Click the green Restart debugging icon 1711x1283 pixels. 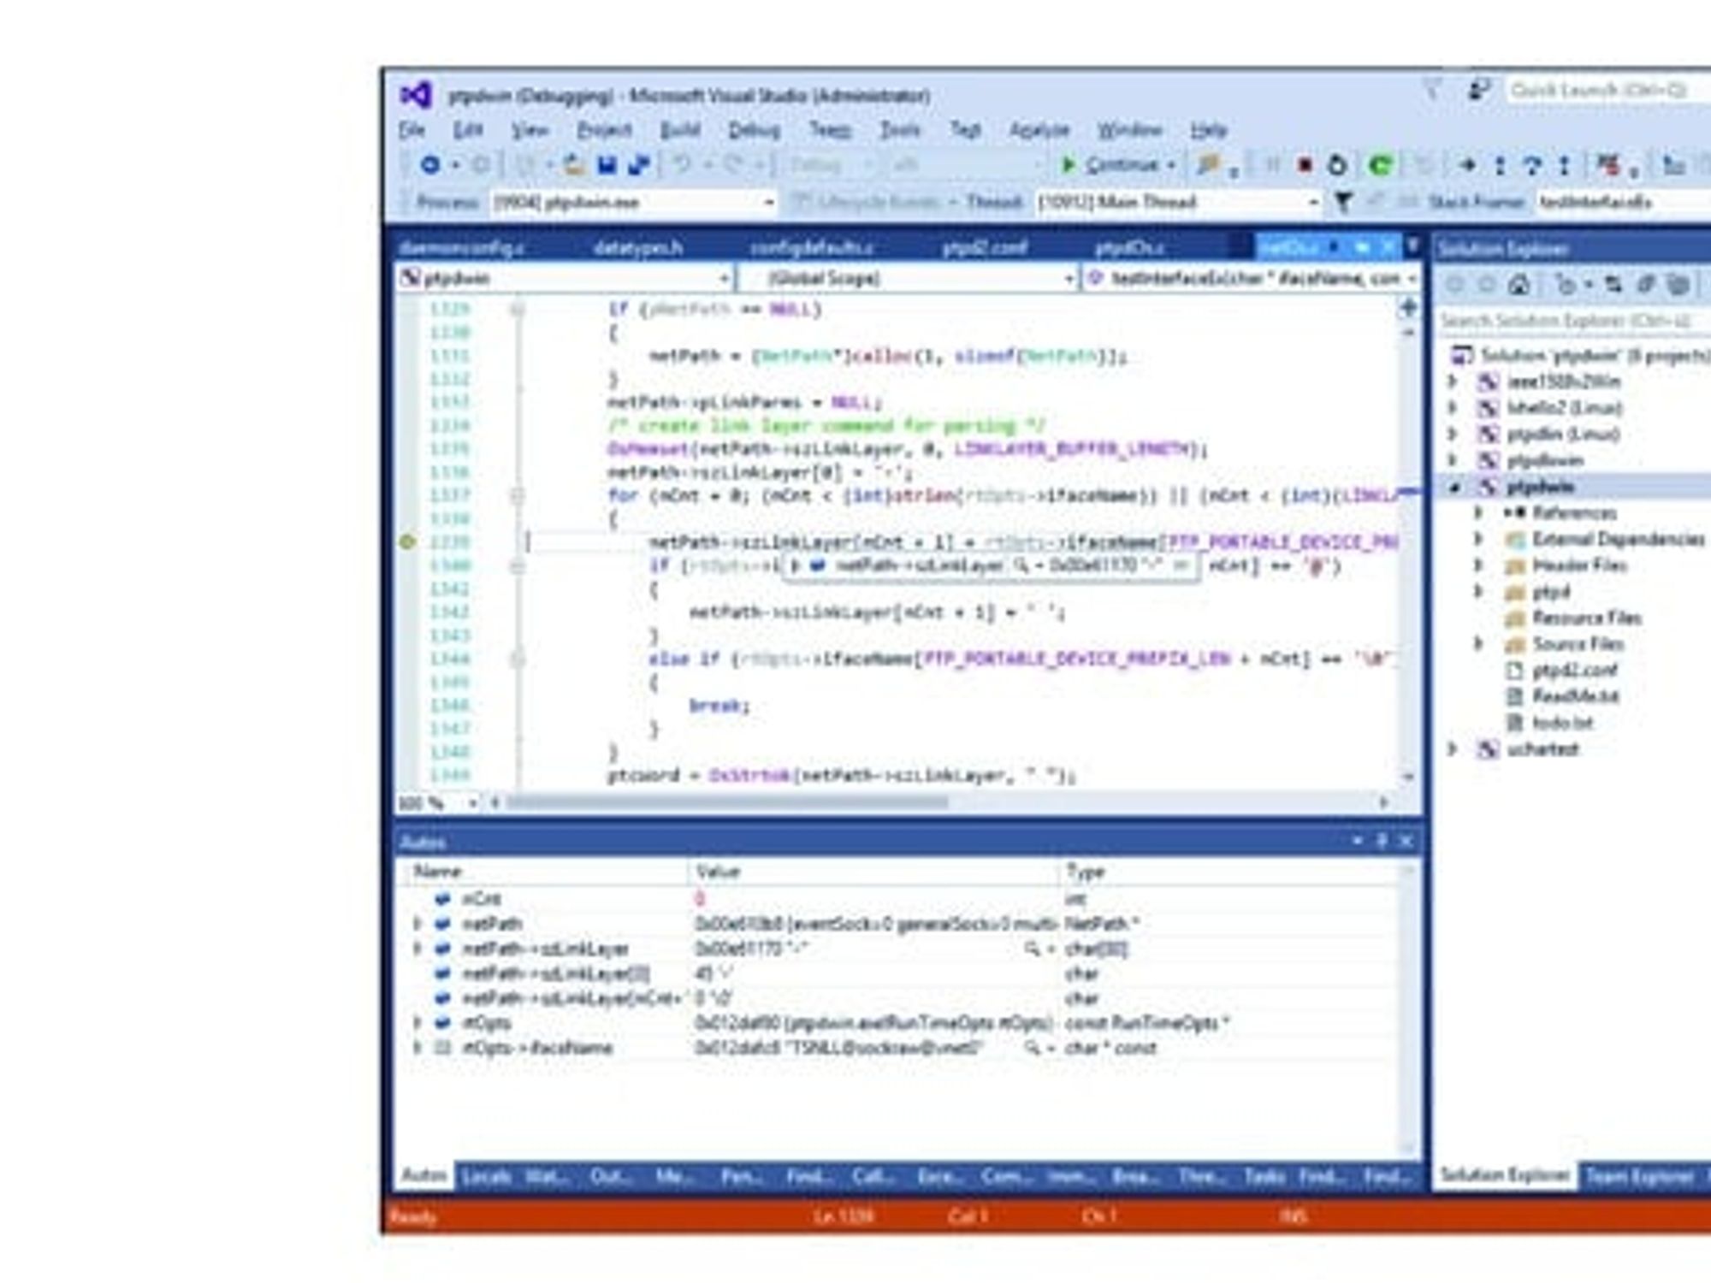pyautogui.click(x=1379, y=165)
